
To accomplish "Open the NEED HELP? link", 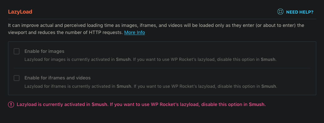I will (300, 12).
